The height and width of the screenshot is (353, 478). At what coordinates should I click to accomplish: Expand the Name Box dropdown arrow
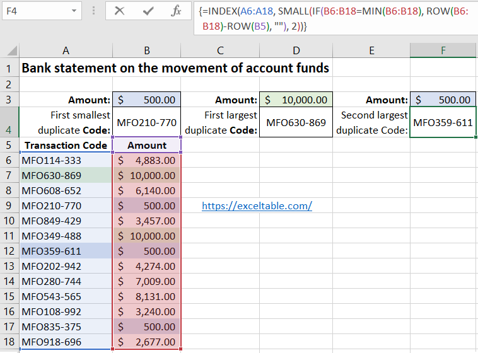coord(74,11)
